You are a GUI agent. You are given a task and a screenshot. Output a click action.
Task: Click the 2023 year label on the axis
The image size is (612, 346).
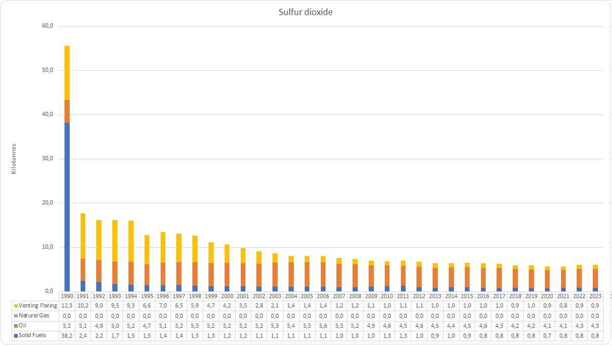click(595, 296)
